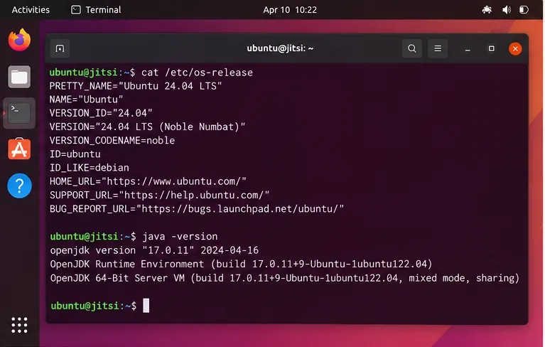Select the Terminal dock icon
This screenshot has width=545, height=347.
click(19, 113)
